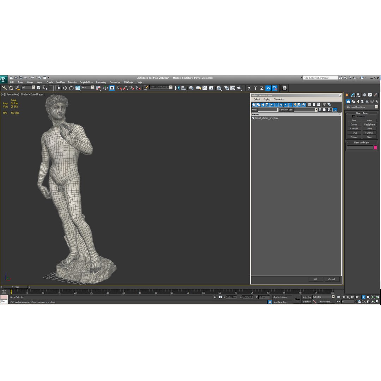Click the time slider 0 / 100 handle
This screenshot has width=381, height=381.
point(15,287)
